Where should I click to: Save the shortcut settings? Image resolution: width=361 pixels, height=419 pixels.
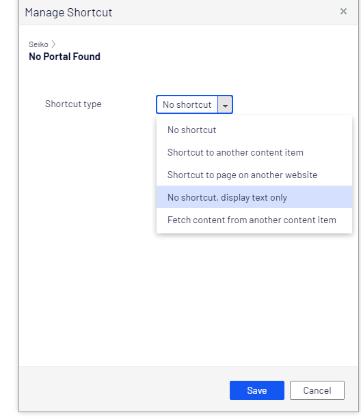point(257,390)
